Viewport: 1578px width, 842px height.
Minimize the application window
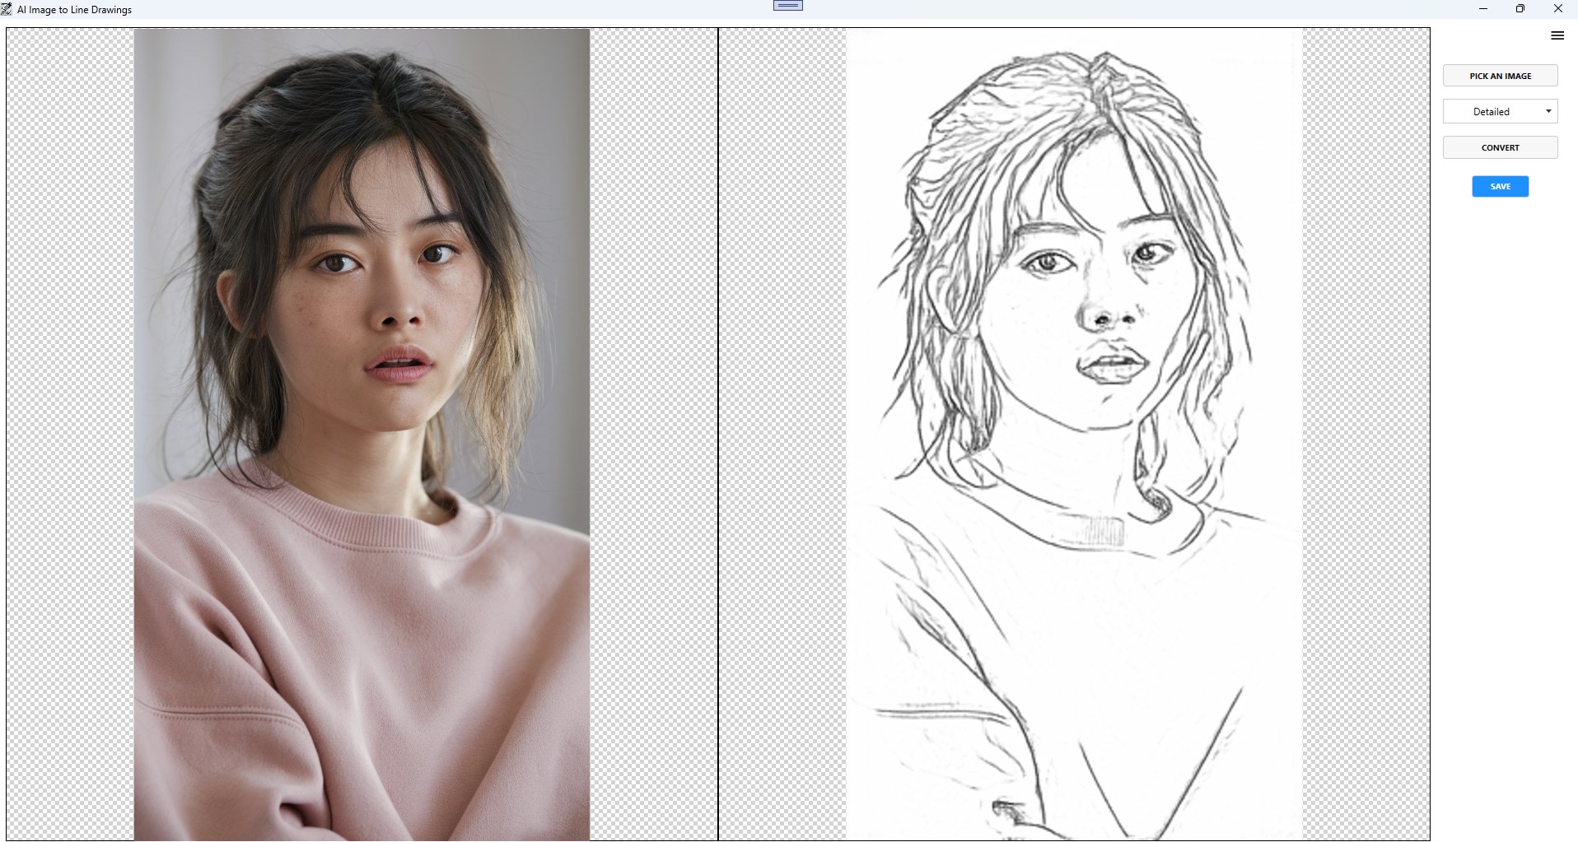[x=1482, y=9]
